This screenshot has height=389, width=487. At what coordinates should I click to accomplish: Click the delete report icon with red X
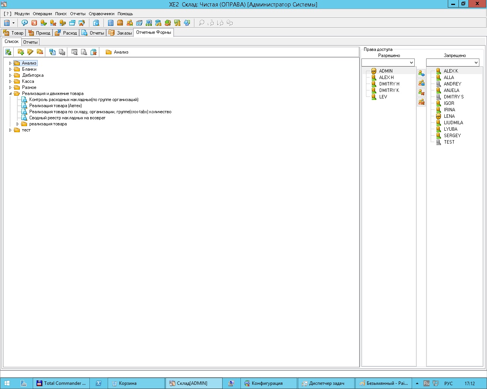(94, 52)
